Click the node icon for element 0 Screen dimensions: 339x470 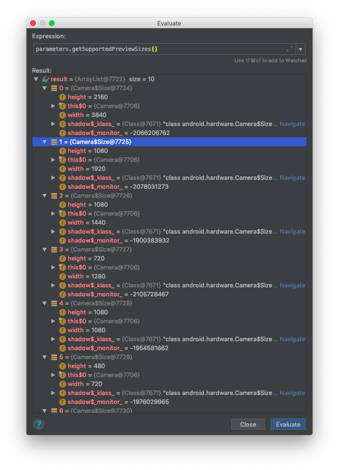click(x=53, y=88)
